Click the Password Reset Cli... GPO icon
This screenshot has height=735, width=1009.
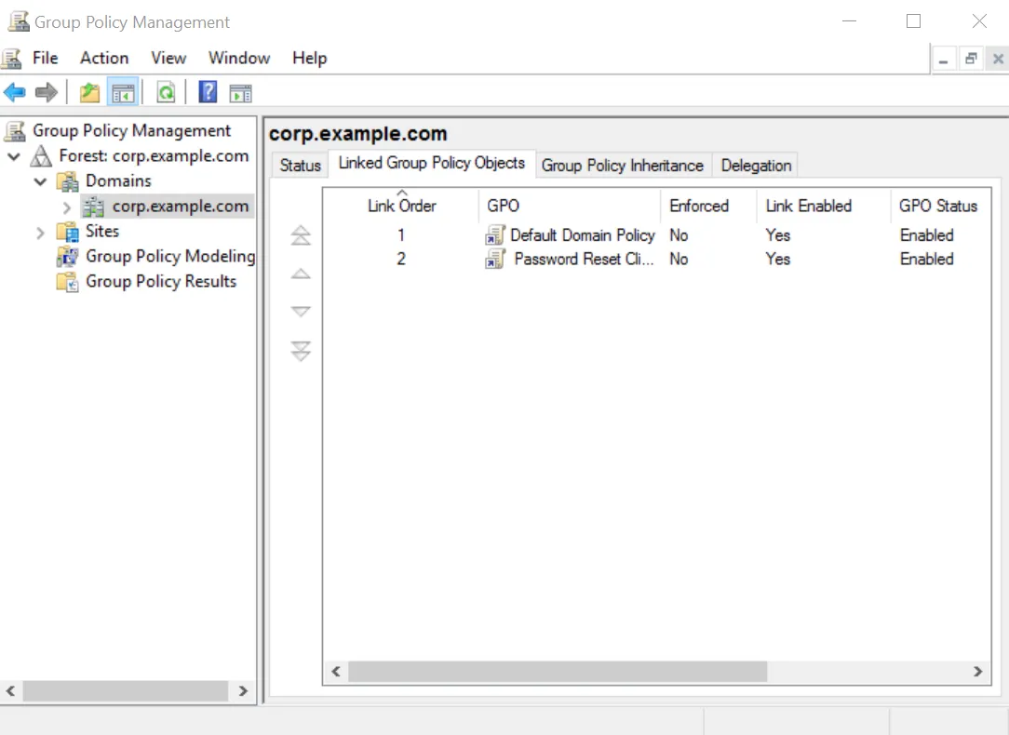click(x=495, y=260)
